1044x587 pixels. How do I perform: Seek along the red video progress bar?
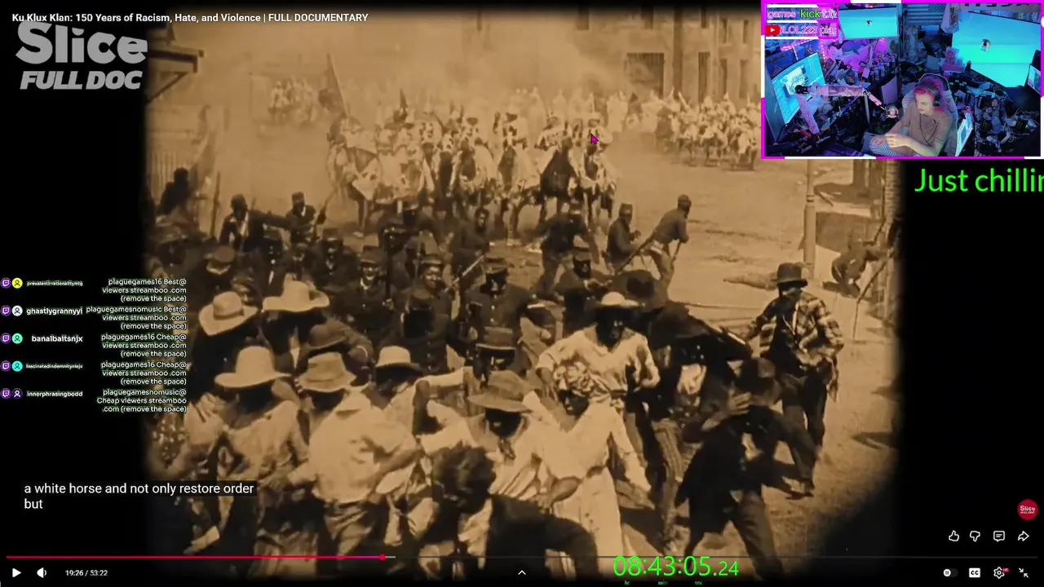click(522, 558)
